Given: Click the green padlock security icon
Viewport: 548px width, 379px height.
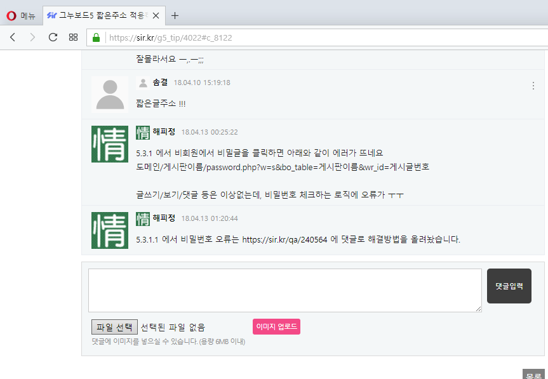Looking at the screenshot, I should 97,37.
